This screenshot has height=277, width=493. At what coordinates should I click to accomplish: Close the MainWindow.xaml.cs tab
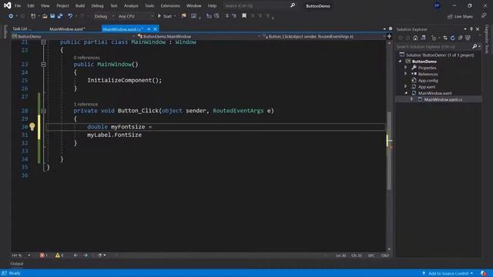(x=155, y=29)
